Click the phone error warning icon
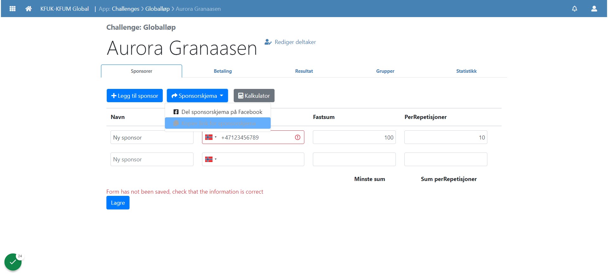The height and width of the screenshot is (274, 608). coord(298,137)
